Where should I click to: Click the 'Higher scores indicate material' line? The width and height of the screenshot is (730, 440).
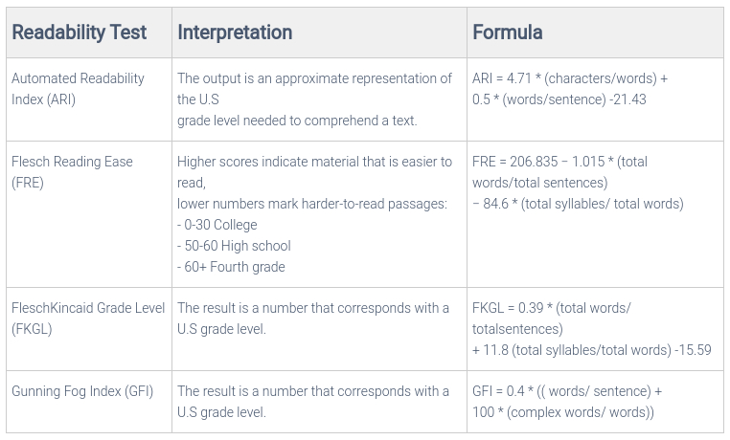pyautogui.click(x=314, y=162)
